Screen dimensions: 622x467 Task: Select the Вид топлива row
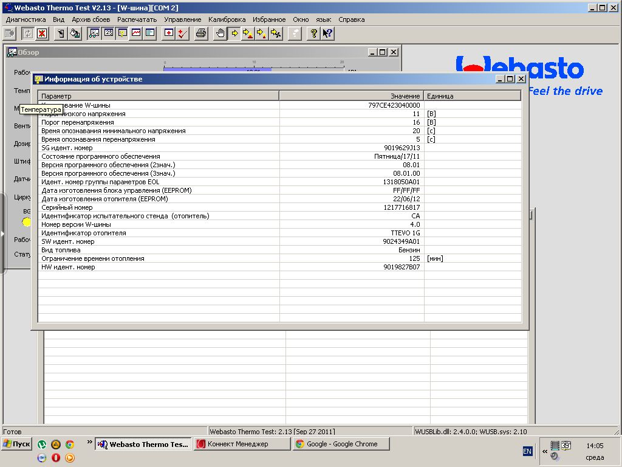coord(279,250)
